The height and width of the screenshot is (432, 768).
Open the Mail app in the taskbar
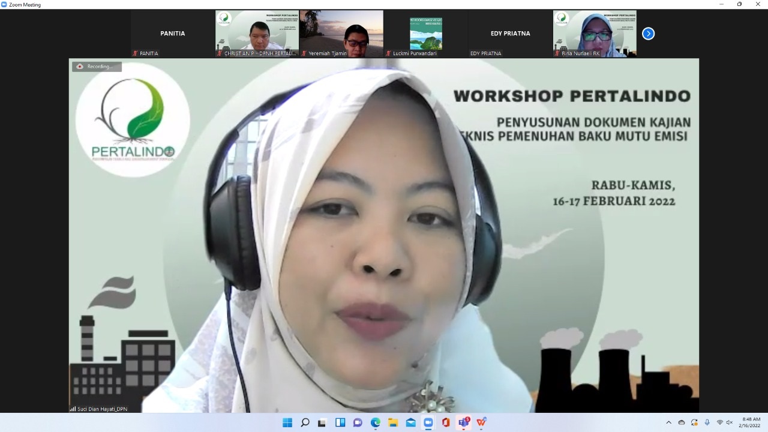[x=410, y=422]
